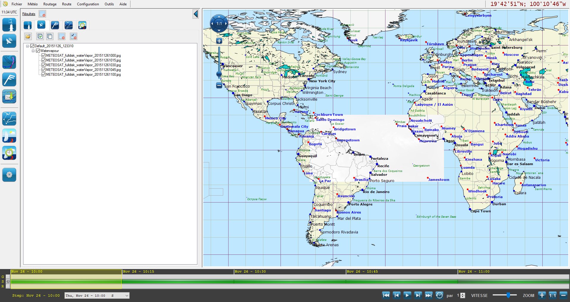
Task: Open the satellite dish sidebar icon
Action: tap(9, 41)
